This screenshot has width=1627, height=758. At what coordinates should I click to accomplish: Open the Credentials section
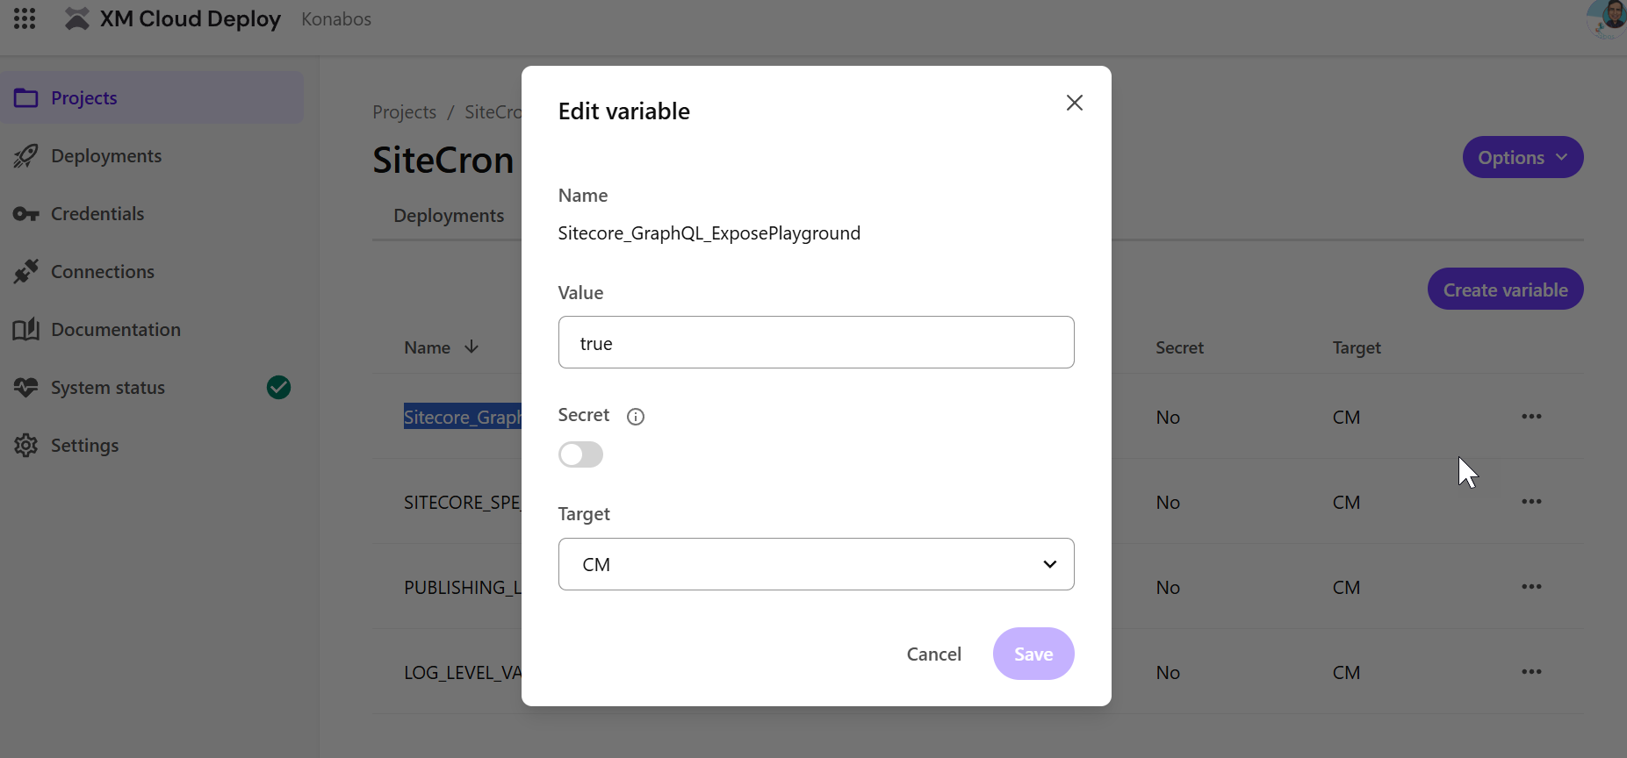(97, 213)
